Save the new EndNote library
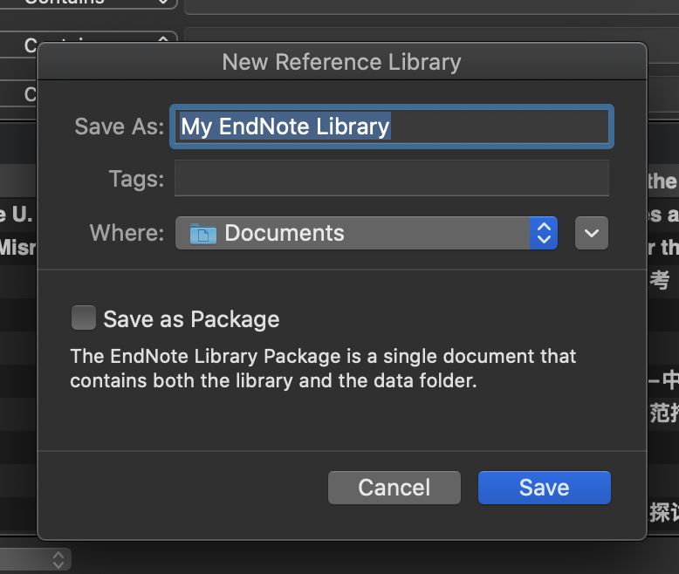This screenshot has width=679, height=574. 545,488
